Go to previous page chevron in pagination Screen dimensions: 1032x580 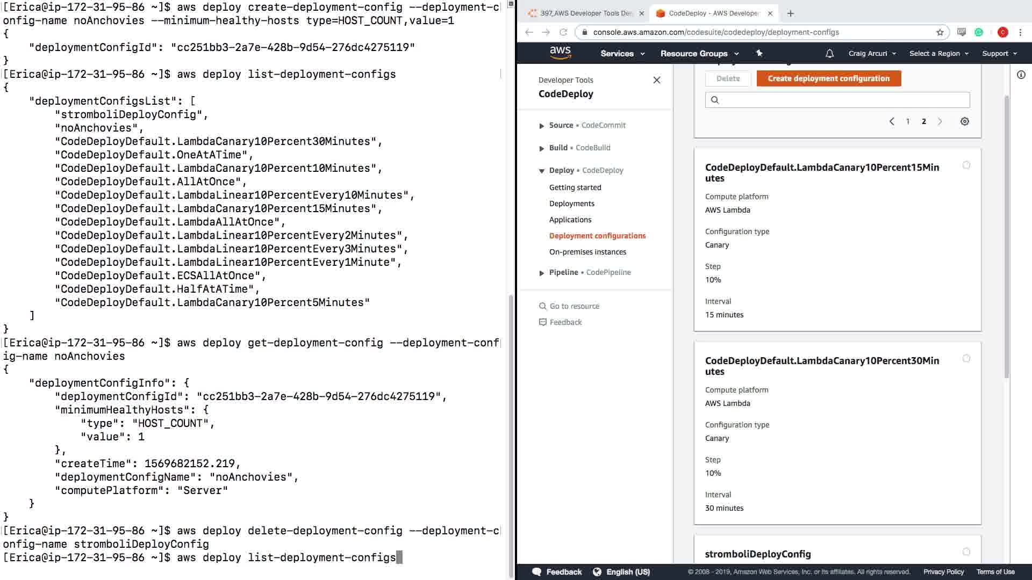click(x=892, y=121)
